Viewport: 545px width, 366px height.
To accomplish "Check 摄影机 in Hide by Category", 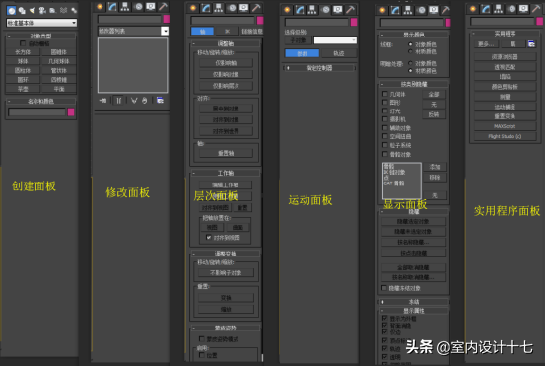I will 384,119.
